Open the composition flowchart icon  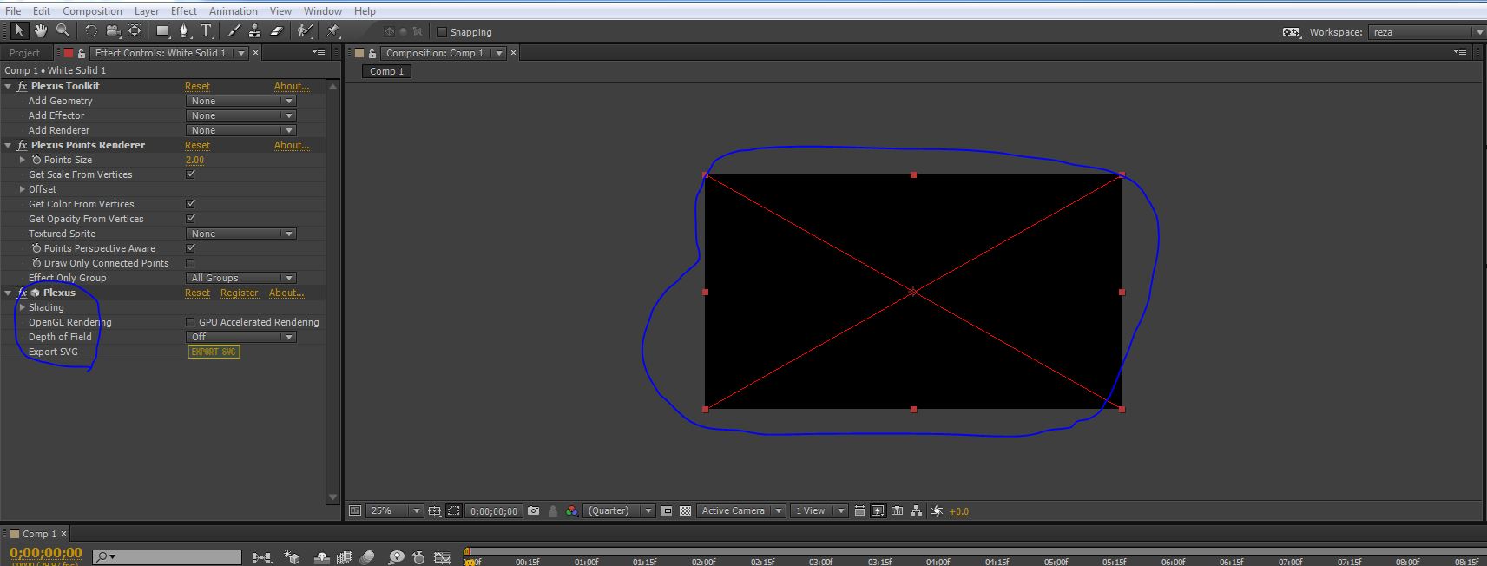point(917,511)
